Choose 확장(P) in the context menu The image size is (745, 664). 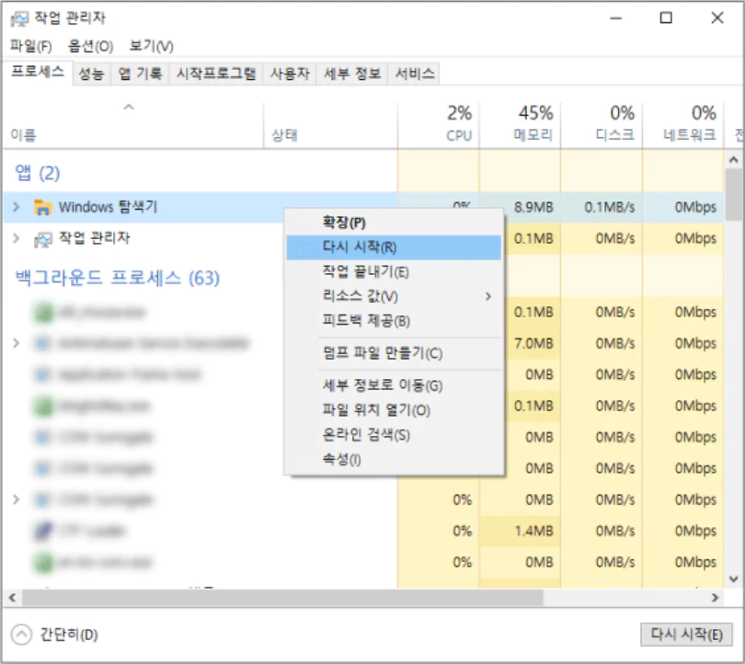394,223
